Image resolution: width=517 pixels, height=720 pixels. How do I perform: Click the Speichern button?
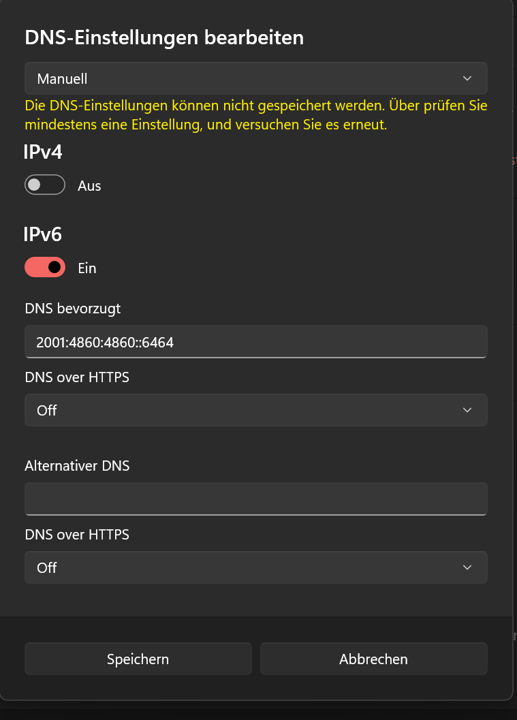tap(138, 659)
